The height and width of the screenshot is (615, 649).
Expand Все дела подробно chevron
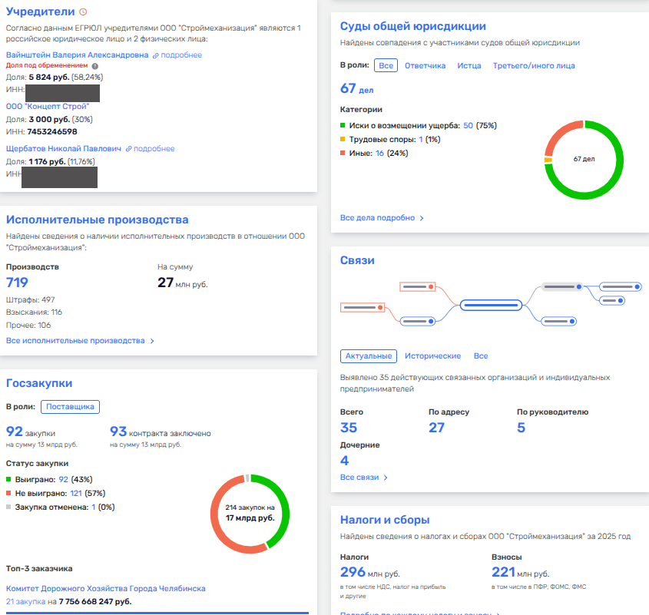422,218
